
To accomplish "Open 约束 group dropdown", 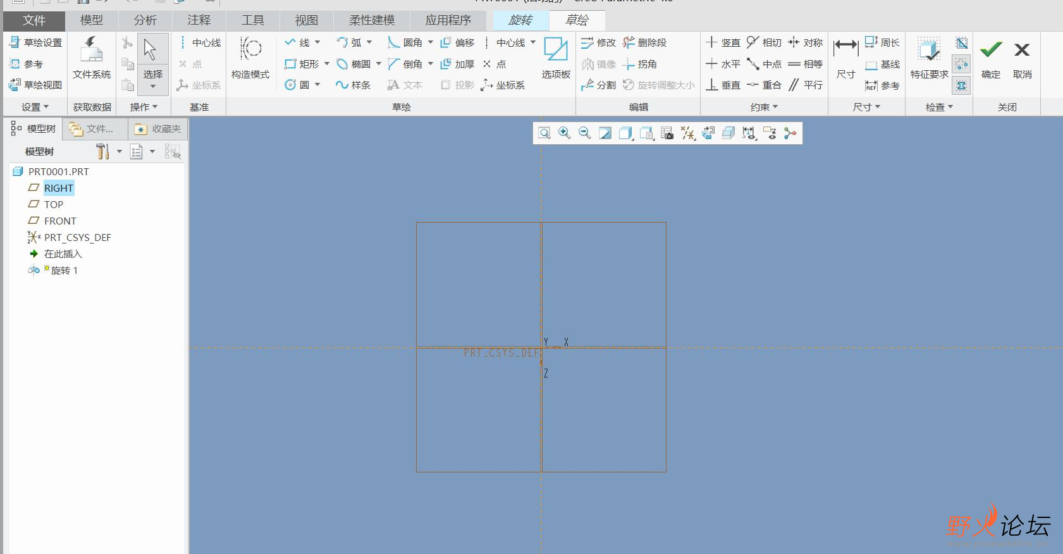I will point(765,107).
